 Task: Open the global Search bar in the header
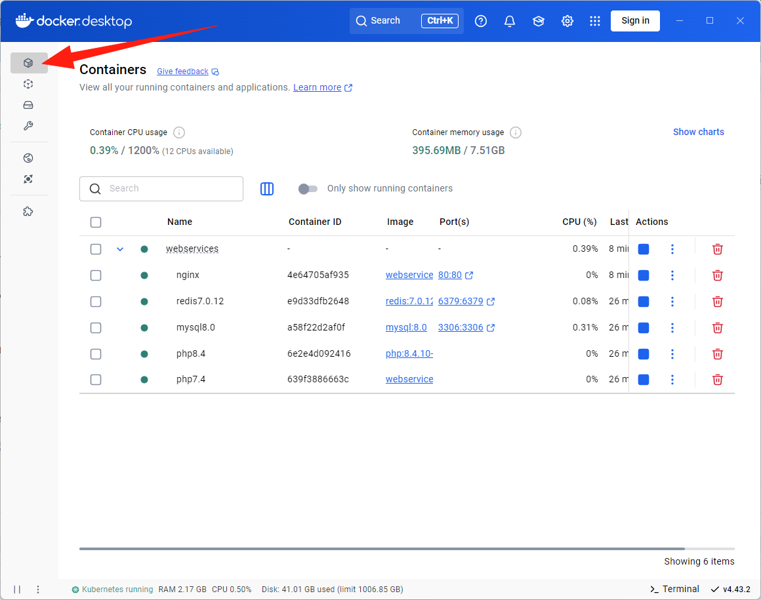pos(406,21)
